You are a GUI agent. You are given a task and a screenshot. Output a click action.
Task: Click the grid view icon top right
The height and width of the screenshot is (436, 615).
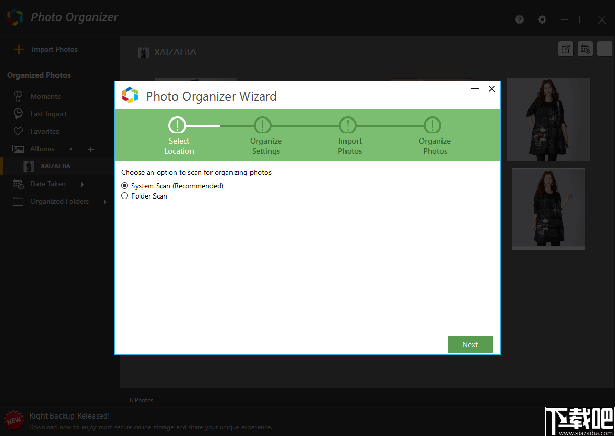pyautogui.click(x=604, y=49)
